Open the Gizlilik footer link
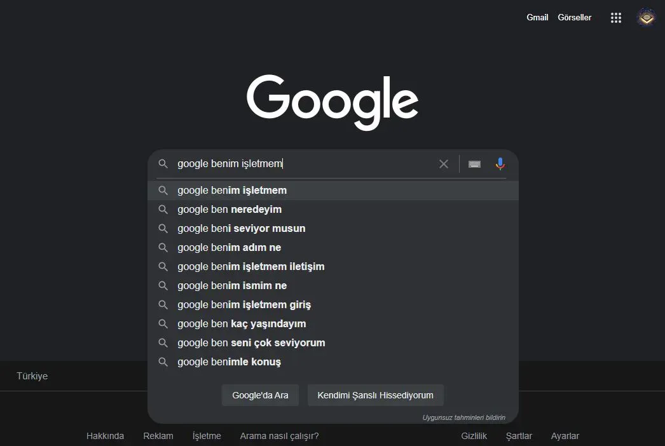 click(474, 436)
